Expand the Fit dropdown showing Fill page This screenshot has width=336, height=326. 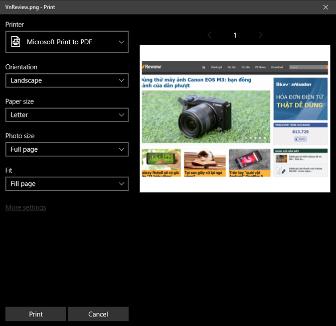click(x=67, y=184)
